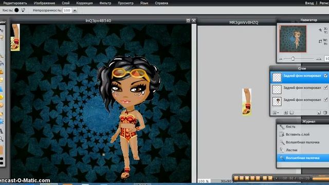The width and height of the screenshot is (329, 185).
Task: Select the Brush tool in toolbox
Action: 2,56
